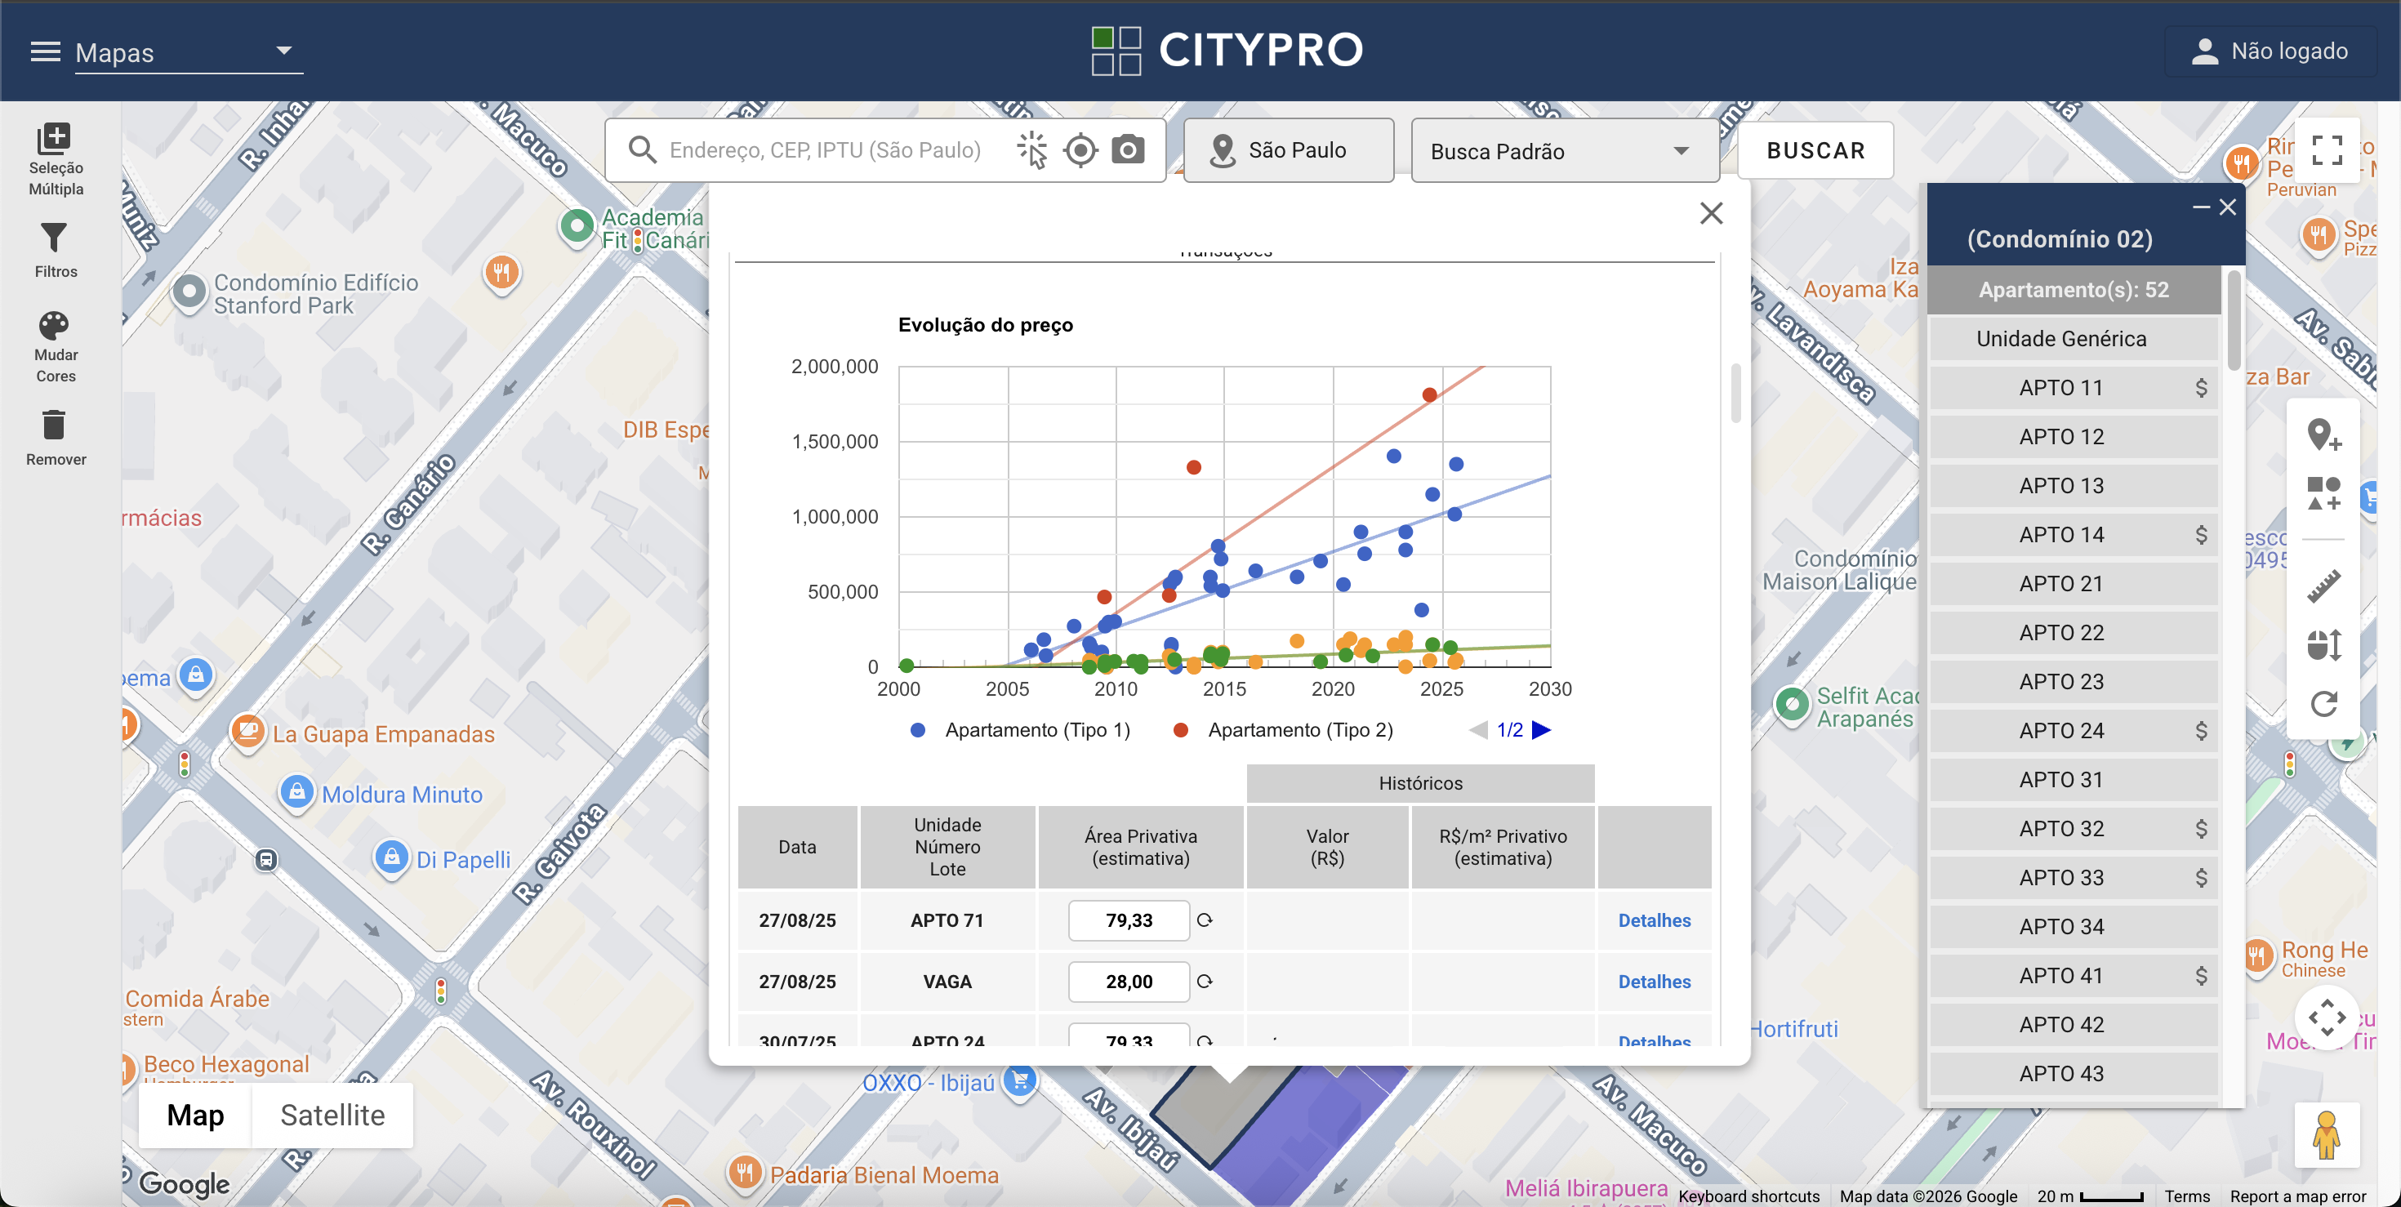
Task: Open Detalhes for VAGA row
Action: click(x=1655, y=982)
